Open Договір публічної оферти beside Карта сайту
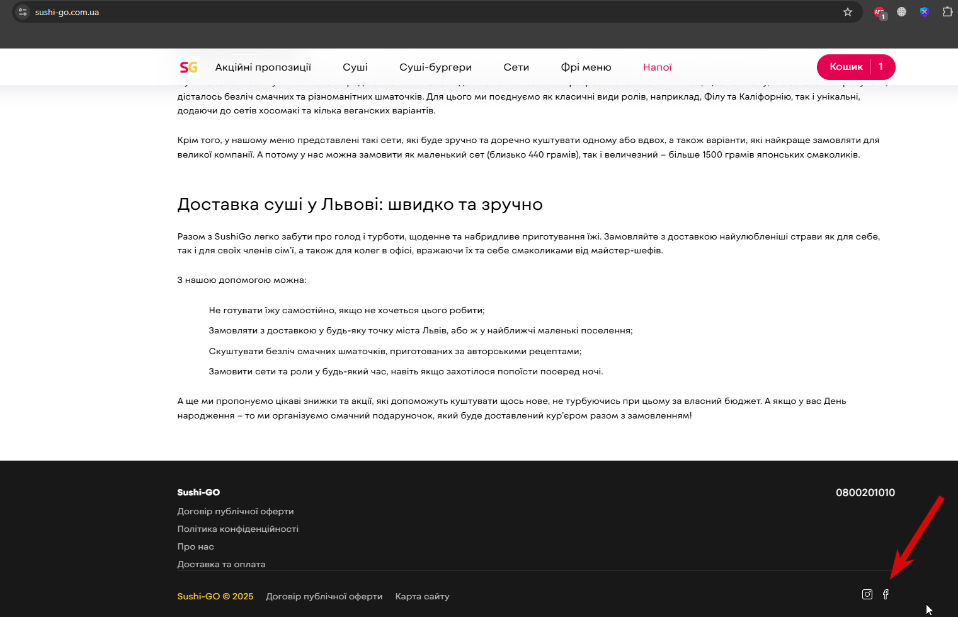 click(324, 596)
